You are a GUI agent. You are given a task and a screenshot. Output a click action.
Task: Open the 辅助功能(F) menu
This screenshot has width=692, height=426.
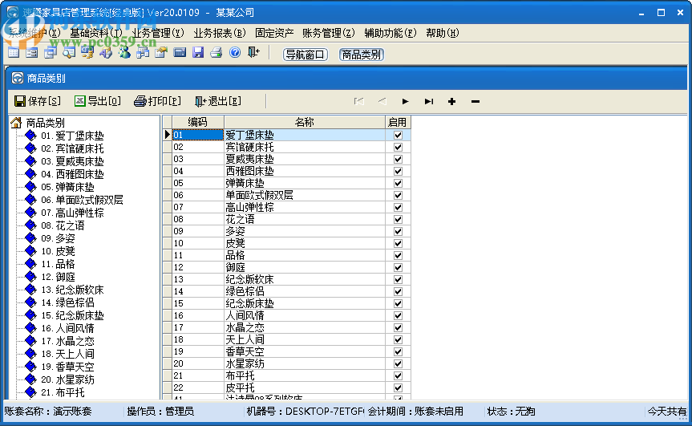(x=391, y=33)
